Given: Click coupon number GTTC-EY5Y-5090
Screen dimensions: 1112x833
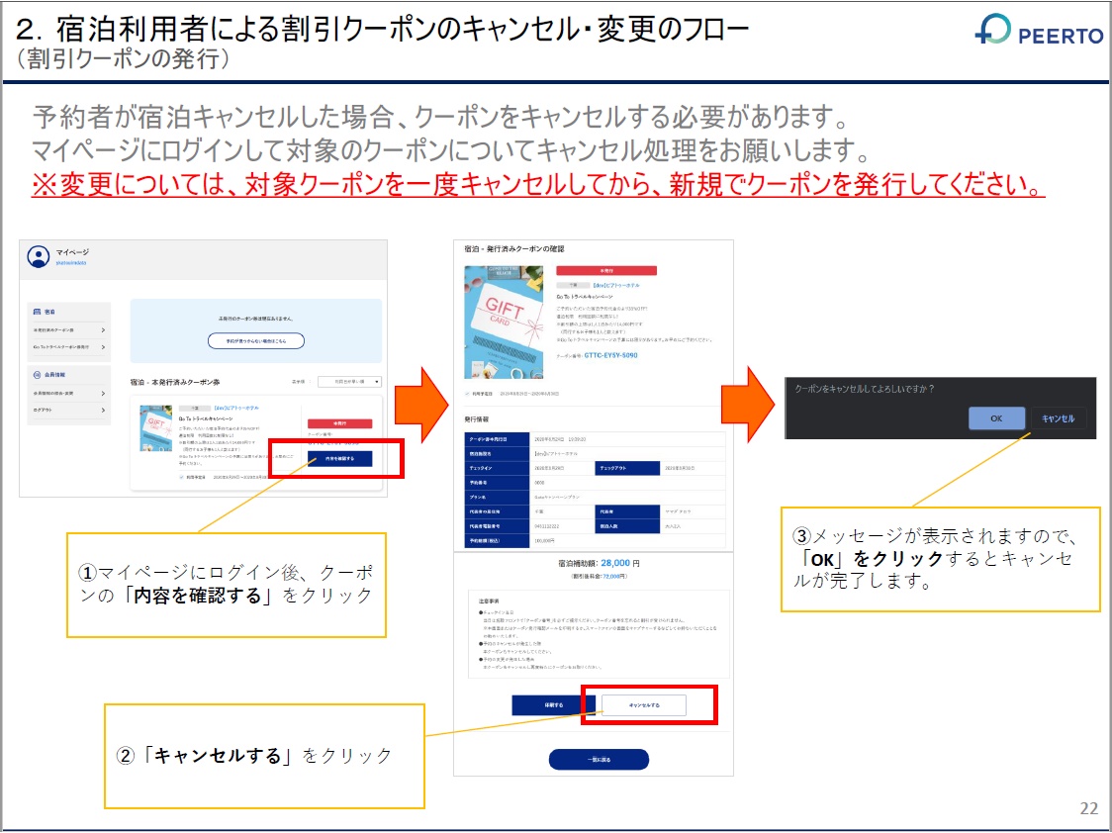Looking at the screenshot, I should coord(610,355).
